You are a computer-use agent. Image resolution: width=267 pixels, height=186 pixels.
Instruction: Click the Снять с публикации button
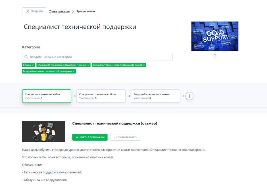90,137
